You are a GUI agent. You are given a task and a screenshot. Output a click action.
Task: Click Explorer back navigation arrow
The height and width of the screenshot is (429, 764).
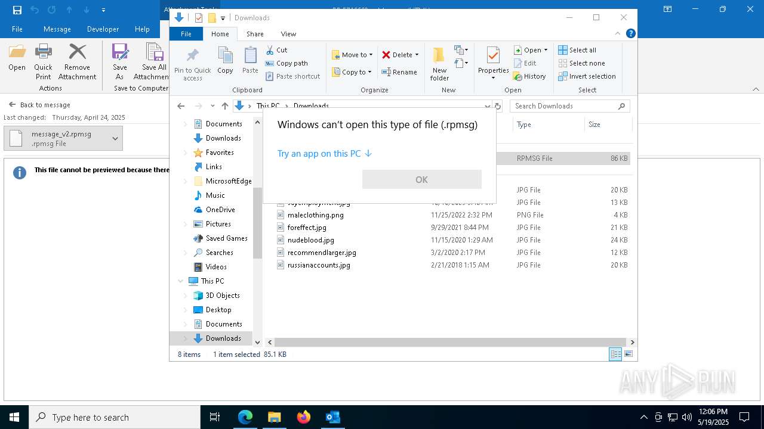click(x=181, y=106)
